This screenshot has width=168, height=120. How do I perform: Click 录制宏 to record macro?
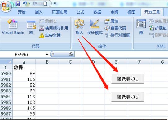tap(48, 21)
